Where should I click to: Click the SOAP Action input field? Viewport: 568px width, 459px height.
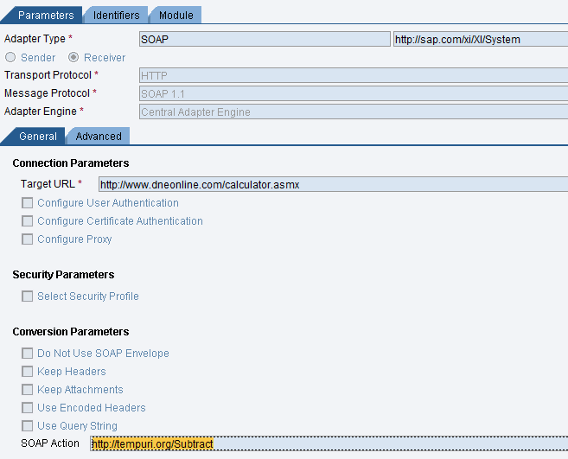[x=329, y=443]
